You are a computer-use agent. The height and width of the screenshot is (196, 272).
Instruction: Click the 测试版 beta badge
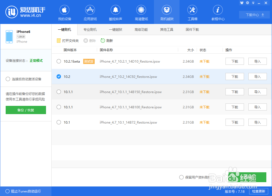click(x=89, y=61)
